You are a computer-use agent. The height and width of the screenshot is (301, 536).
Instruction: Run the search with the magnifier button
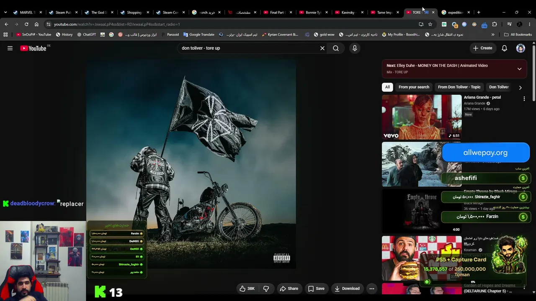[336, 48]
